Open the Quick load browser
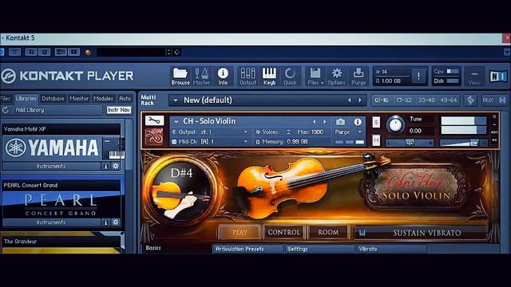The height and width of the screenshot is (287, 511). coord(290,77)
